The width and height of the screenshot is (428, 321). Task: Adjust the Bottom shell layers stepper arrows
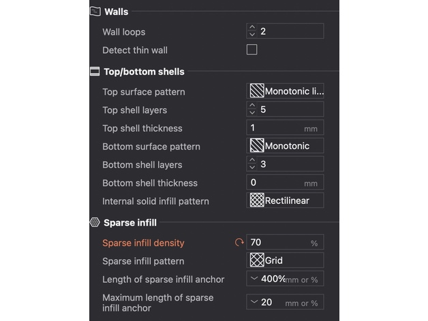(252, 165)
